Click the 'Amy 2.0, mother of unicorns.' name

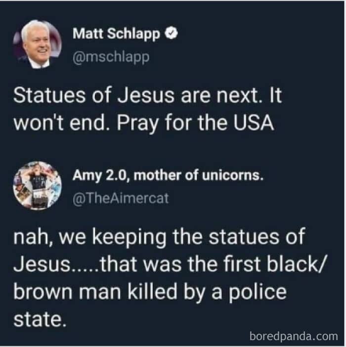tap(168, 175)
